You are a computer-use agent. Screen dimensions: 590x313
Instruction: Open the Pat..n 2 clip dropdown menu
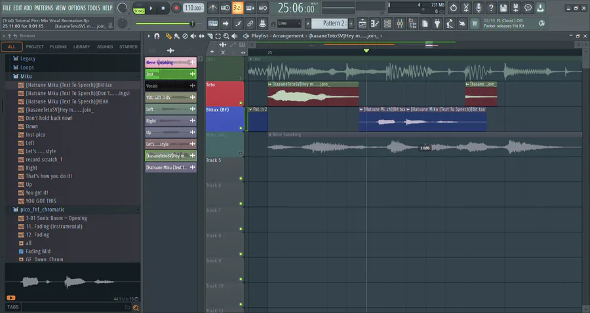pos(250,109)
